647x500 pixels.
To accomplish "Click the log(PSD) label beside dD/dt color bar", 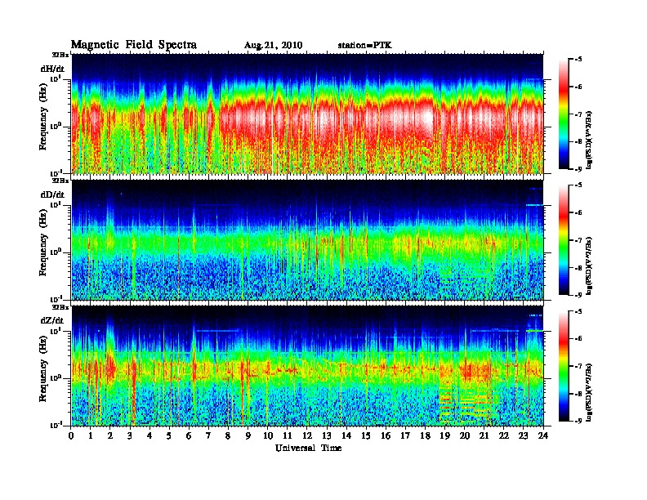I will tap(589, 266).
